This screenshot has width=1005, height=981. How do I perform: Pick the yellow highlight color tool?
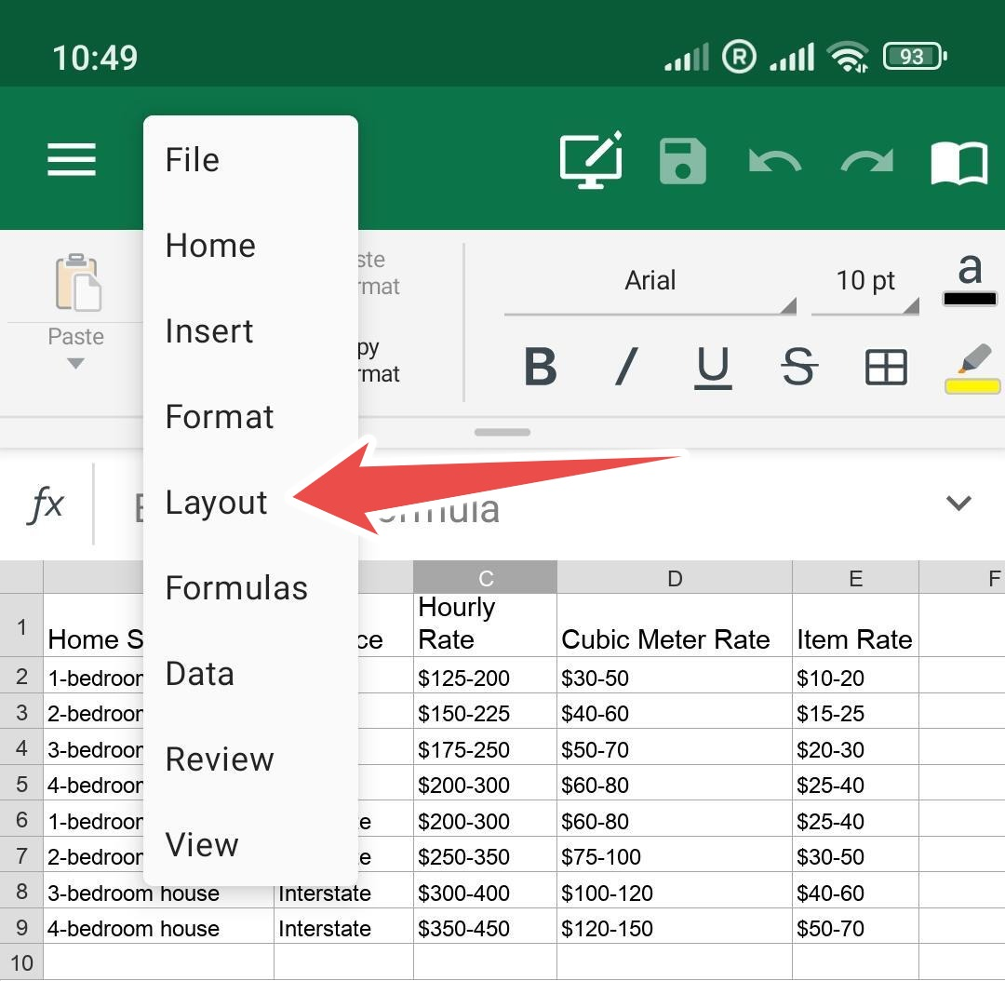point(972,369)
